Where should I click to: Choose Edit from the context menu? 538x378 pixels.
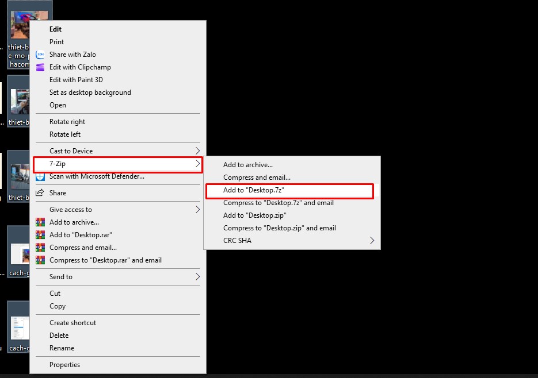pos(118,29)
